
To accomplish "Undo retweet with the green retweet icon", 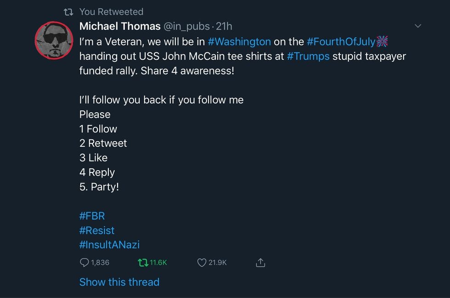I will tap(143, 263).
